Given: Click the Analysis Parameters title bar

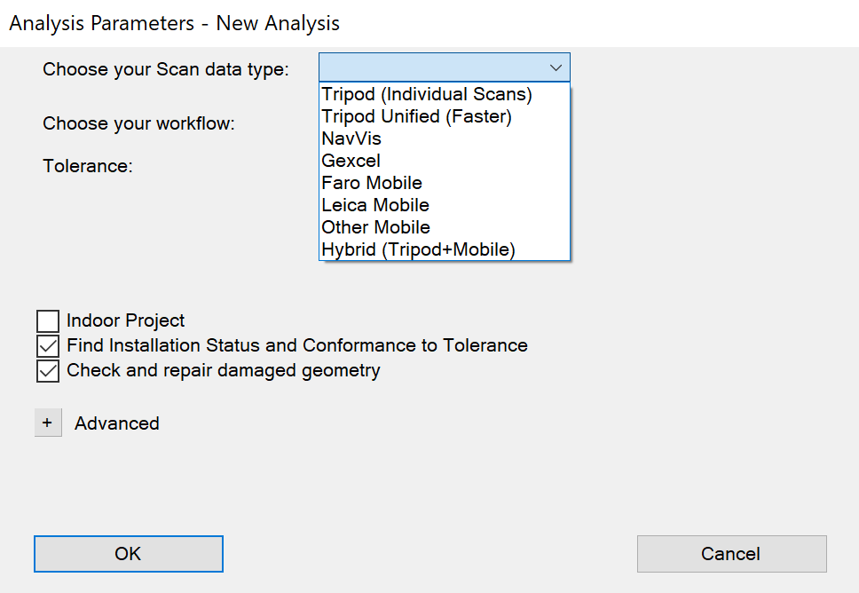Looking at the screenshot, I should tap(175, 23).
